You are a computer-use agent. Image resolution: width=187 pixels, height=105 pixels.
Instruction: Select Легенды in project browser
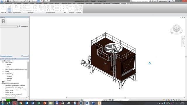pyautogui.click(x=6, y=82)
